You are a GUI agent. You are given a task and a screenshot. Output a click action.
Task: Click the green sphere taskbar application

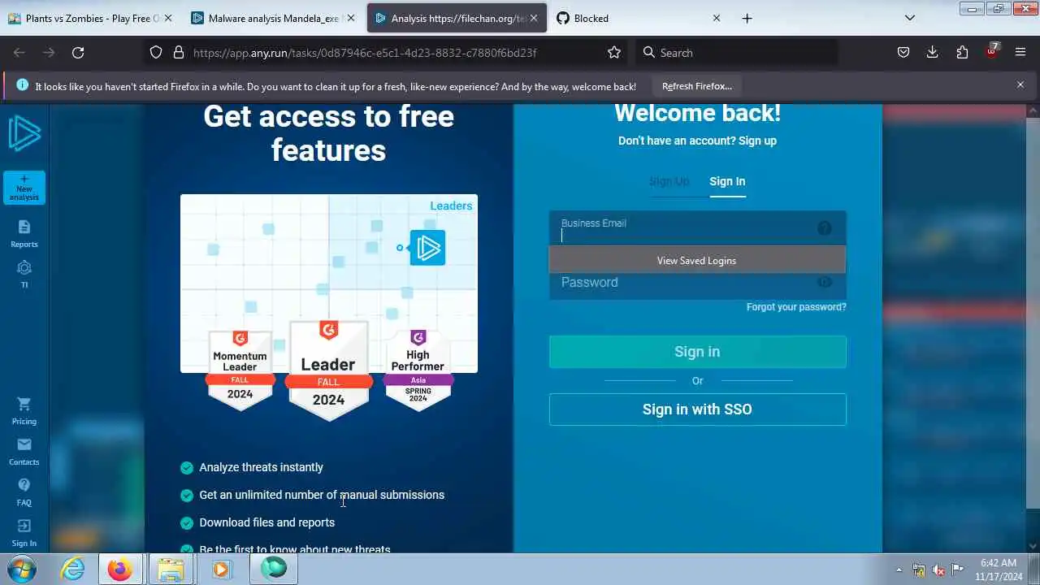tap(274, 569)
